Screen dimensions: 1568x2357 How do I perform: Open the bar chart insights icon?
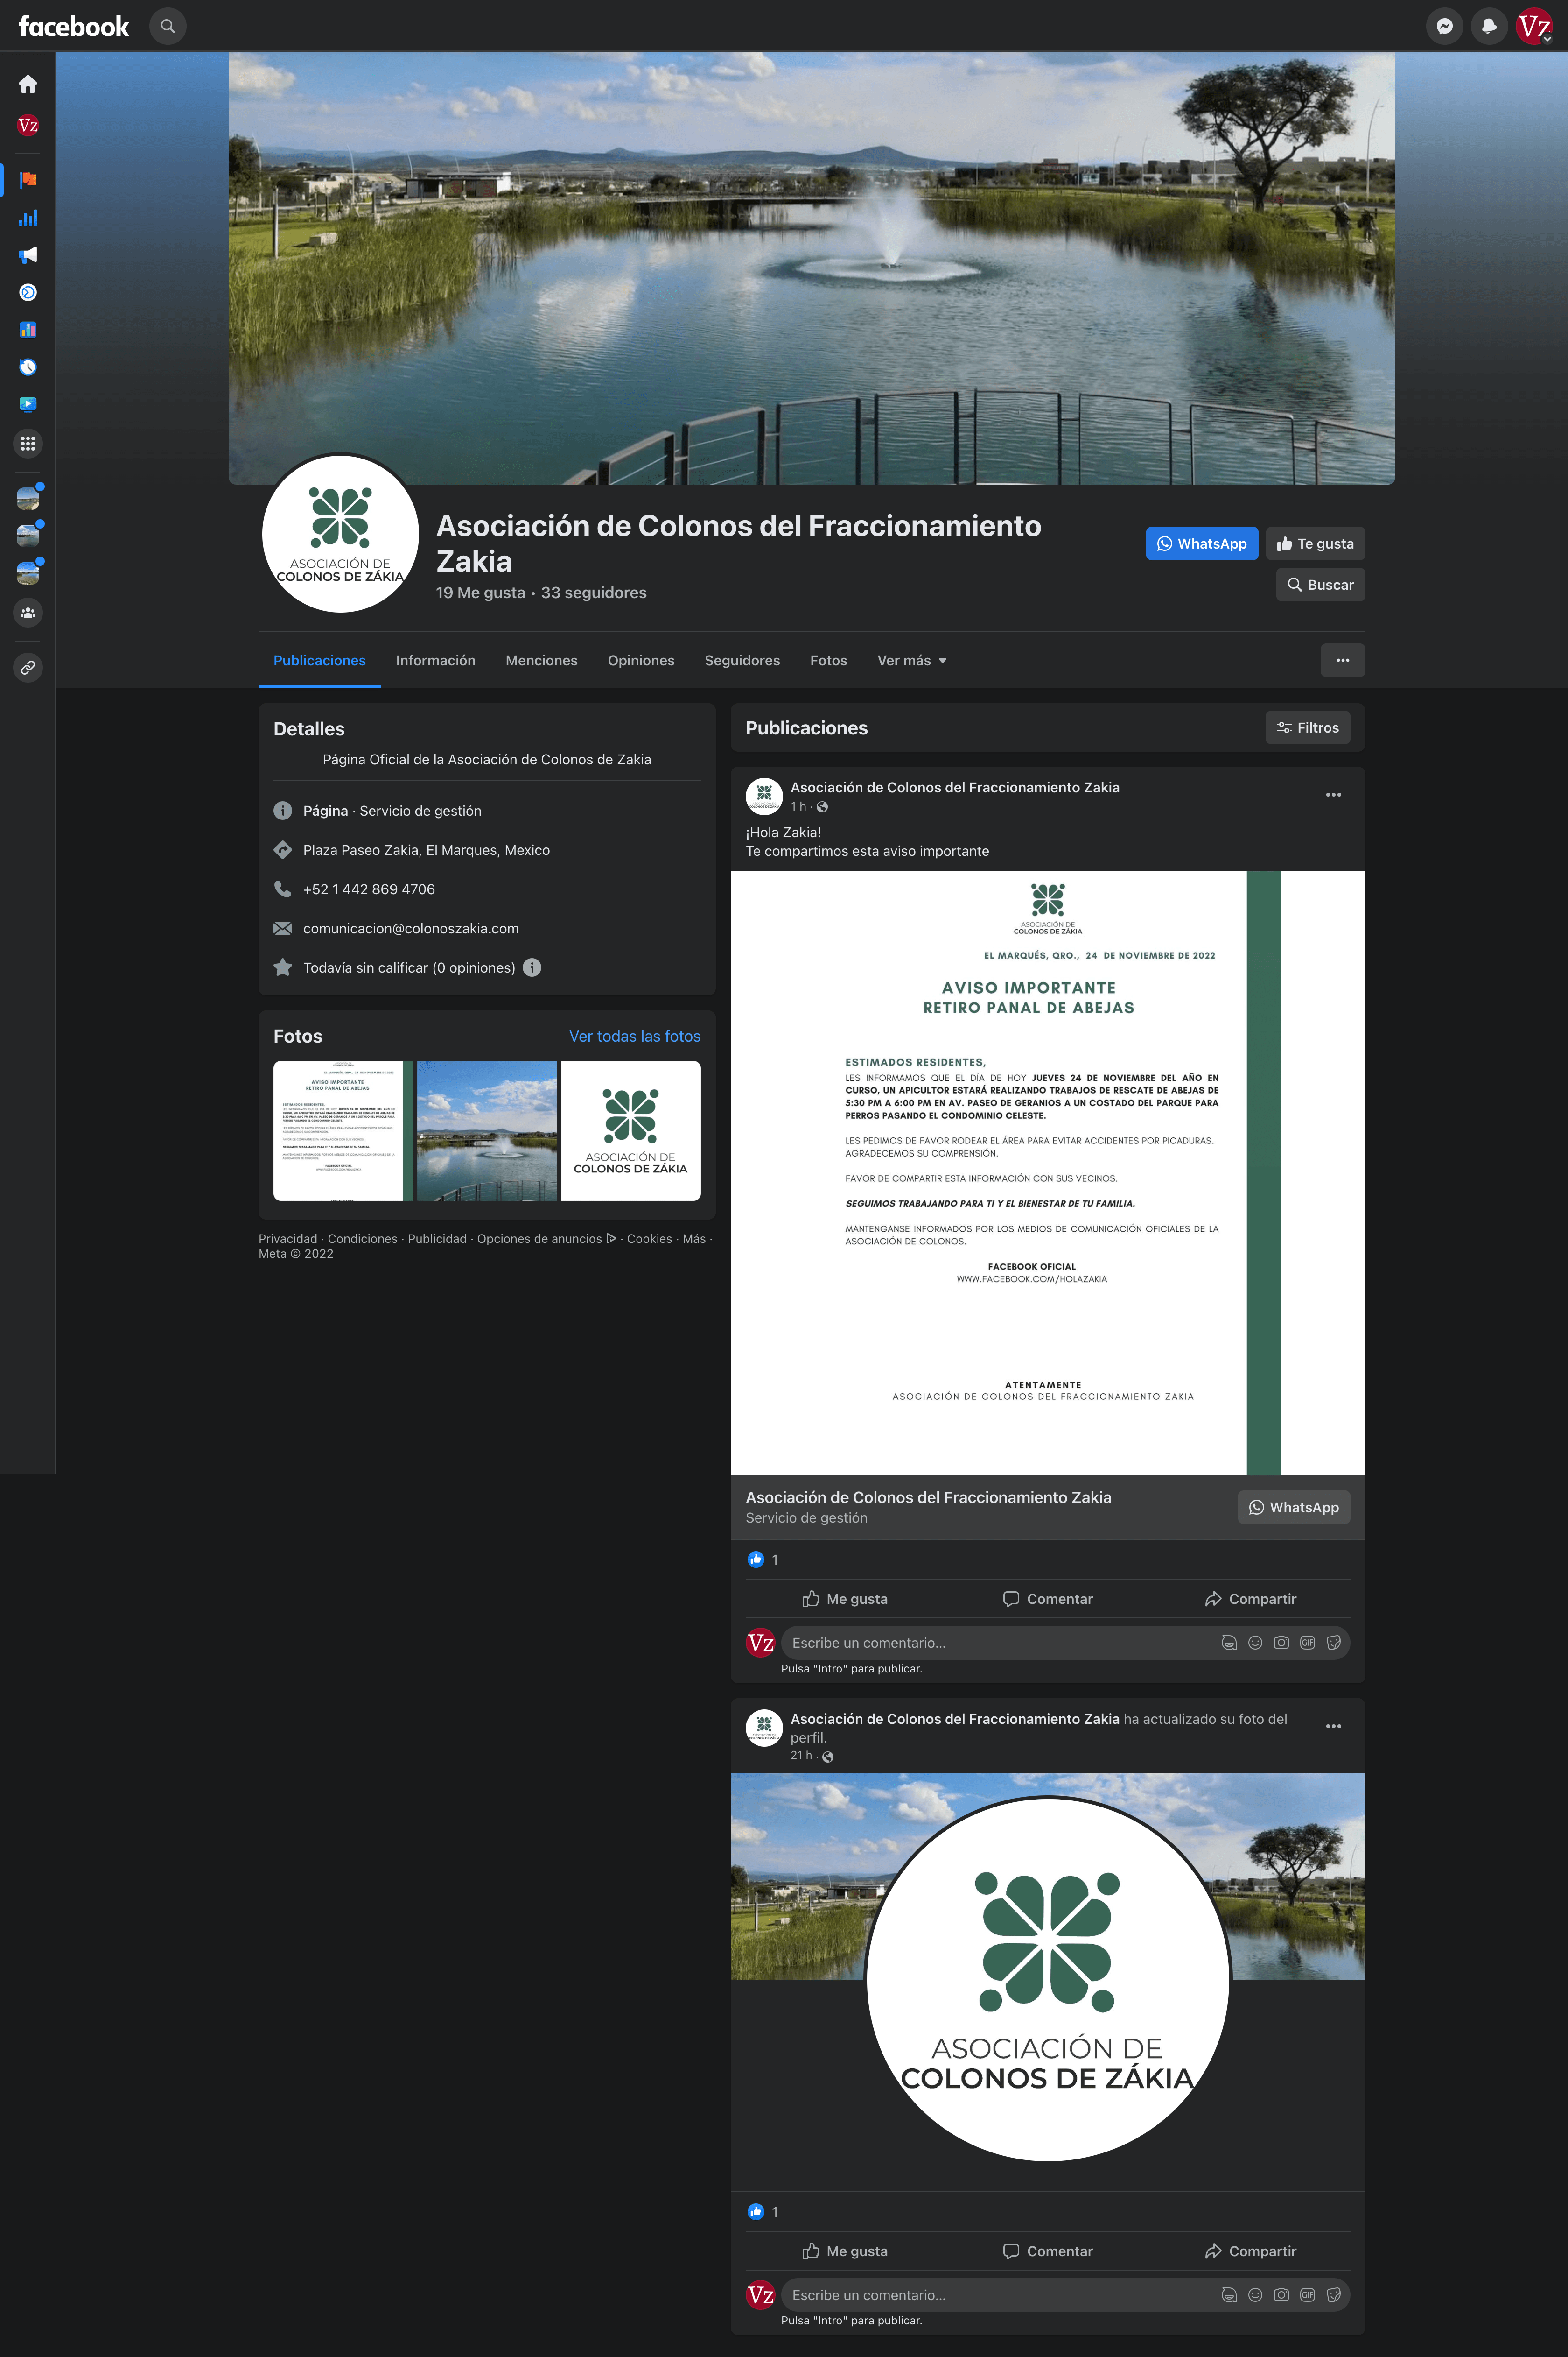(x=28, y=217)
